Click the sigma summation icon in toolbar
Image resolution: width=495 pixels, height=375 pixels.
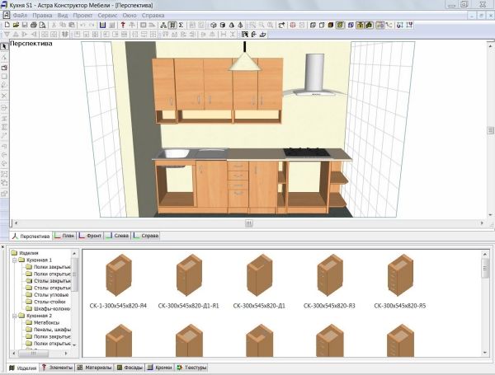181,26
